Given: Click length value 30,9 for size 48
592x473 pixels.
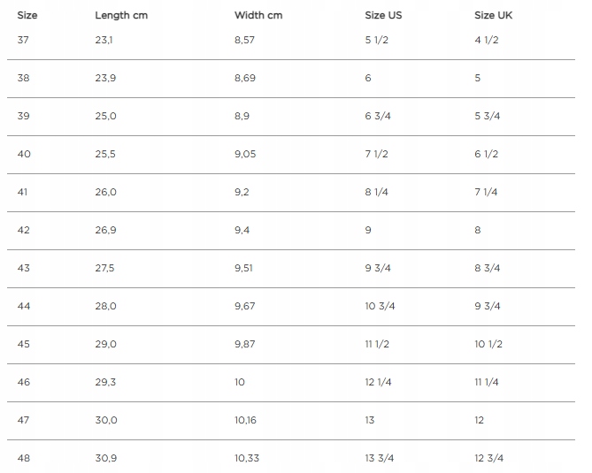Looking at the screenshot, I should (105, 458).
